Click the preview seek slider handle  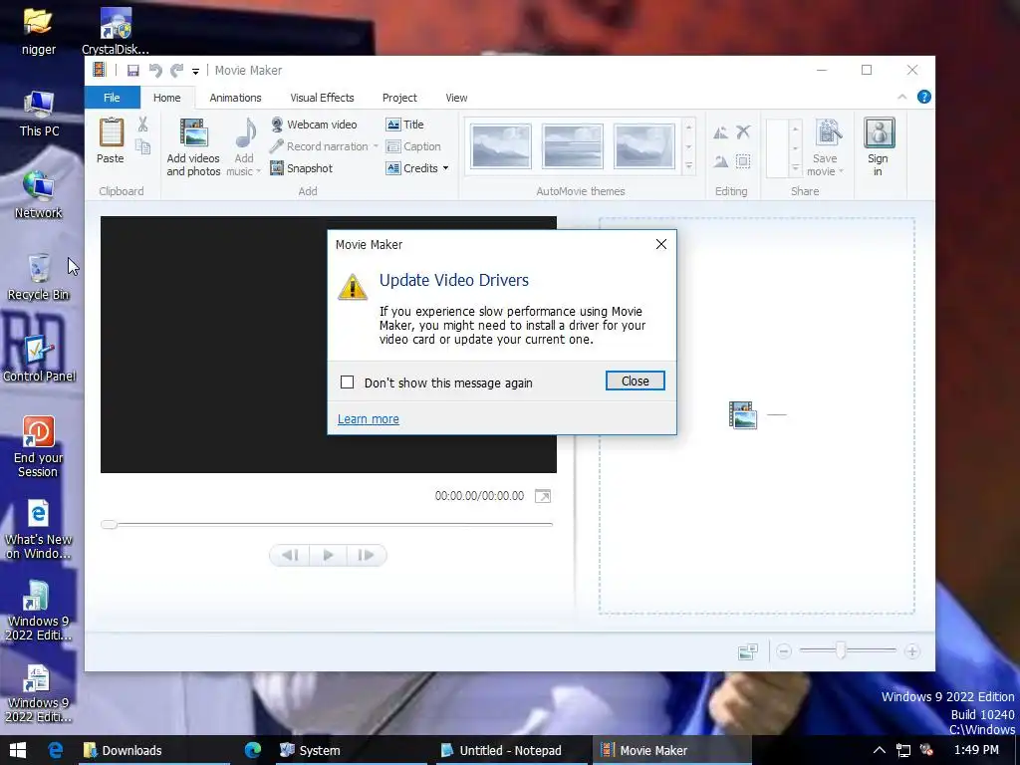tap(109, 524)
